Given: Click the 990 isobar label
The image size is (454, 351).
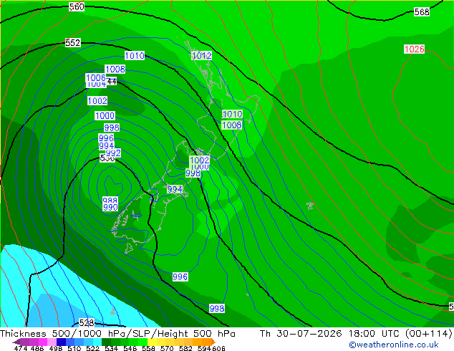Looking at the screenshot, I should click(x=110, y=207).
